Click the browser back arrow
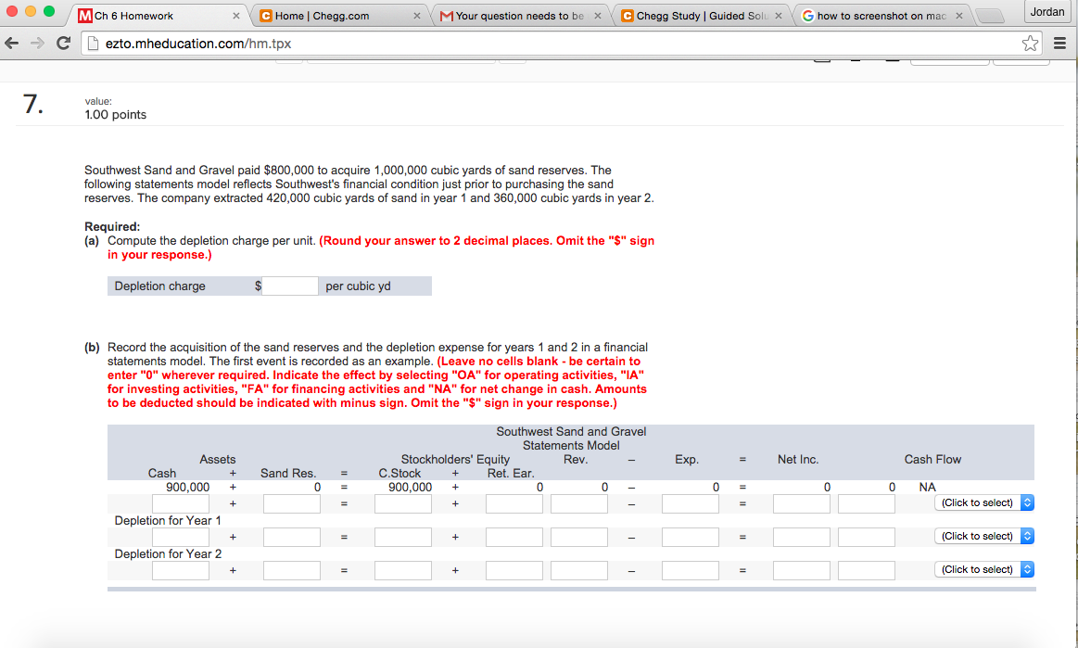The width and height of the screenshot is (1078, 648). pyautogui.click(x=12, y=44)
